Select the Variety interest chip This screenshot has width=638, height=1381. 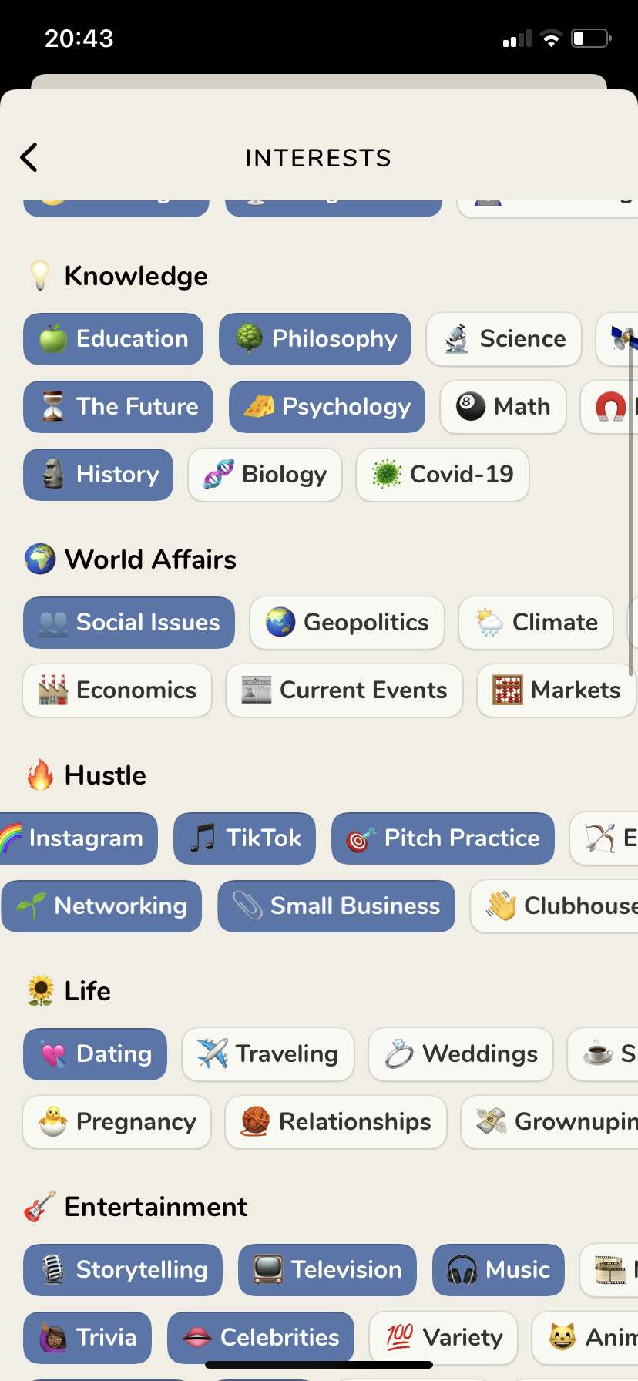point(444,1338)
